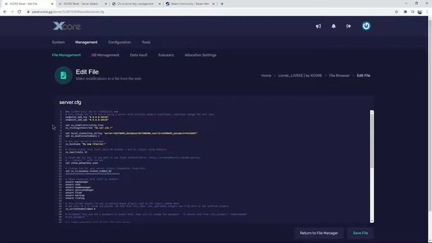This screenshot has width=432, height=243.
Task: Click the endpoint_add_udp line
Action: point(87,120)
